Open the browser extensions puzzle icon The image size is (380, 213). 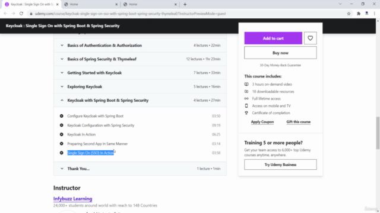click(x=359, y=14)
